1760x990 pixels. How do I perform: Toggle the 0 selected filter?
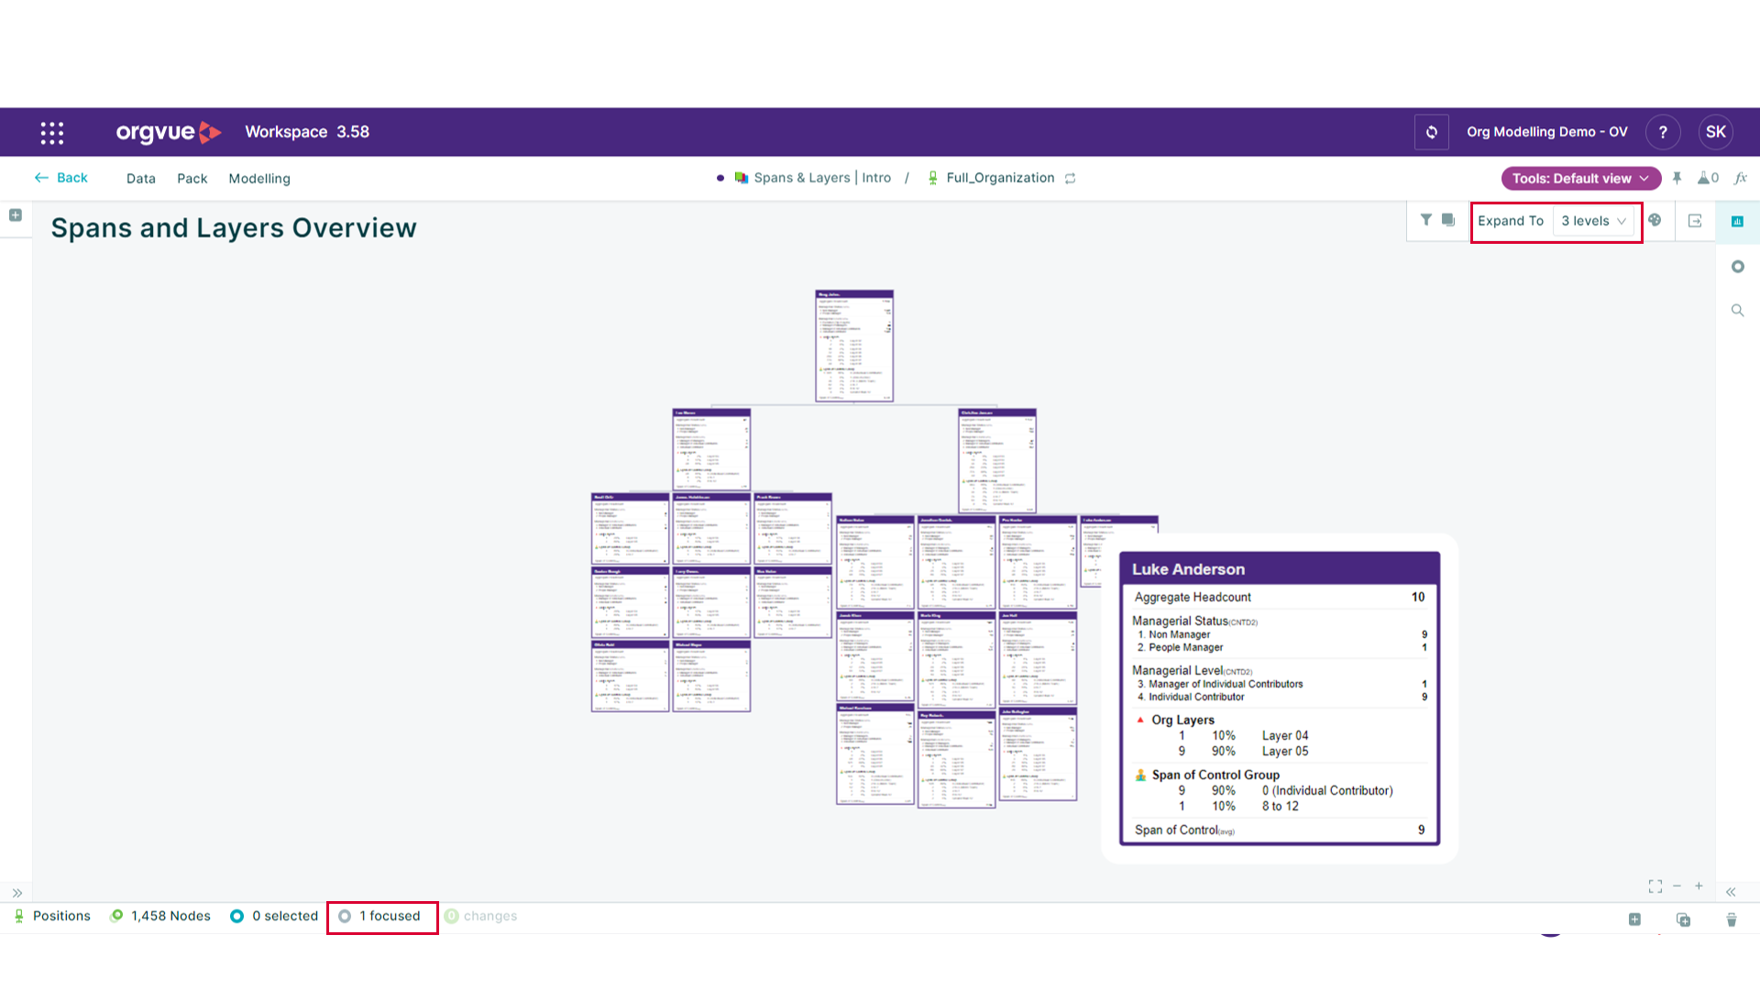click(x=274, y=916)
